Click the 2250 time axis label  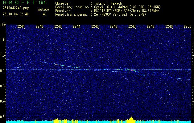[188, 26]
